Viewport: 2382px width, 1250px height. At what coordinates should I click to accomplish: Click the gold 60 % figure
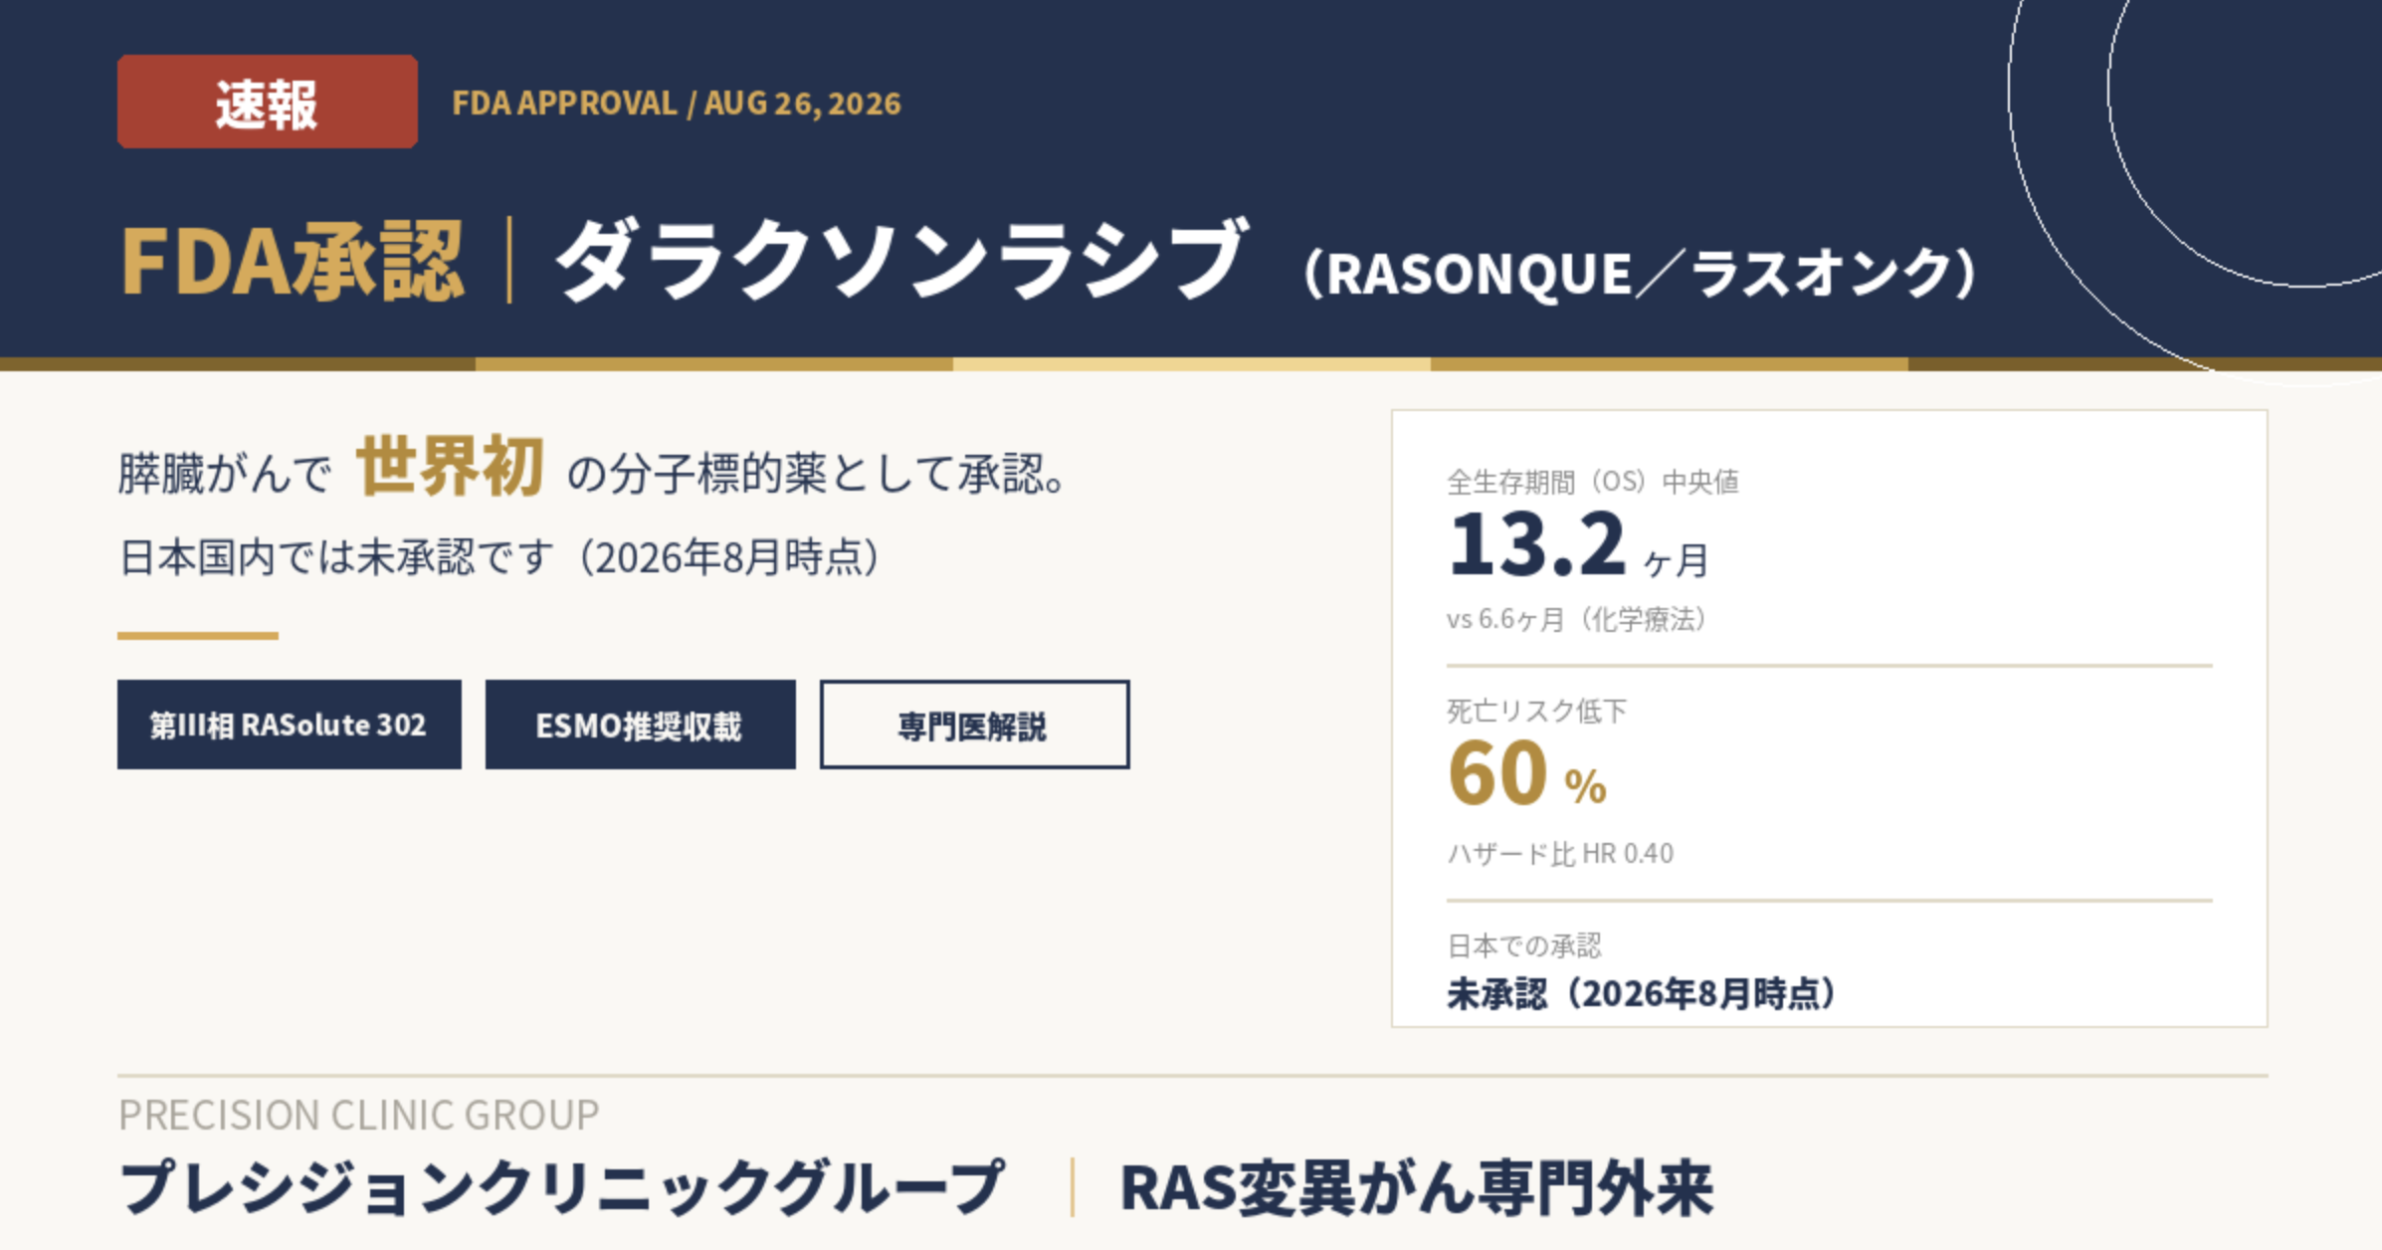[x=1527, y=774]
